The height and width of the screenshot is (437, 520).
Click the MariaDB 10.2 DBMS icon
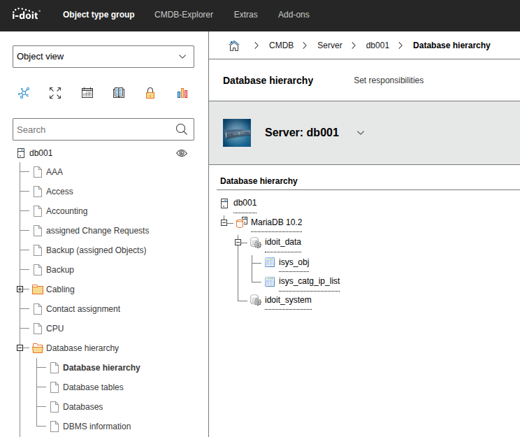[242, 222]
